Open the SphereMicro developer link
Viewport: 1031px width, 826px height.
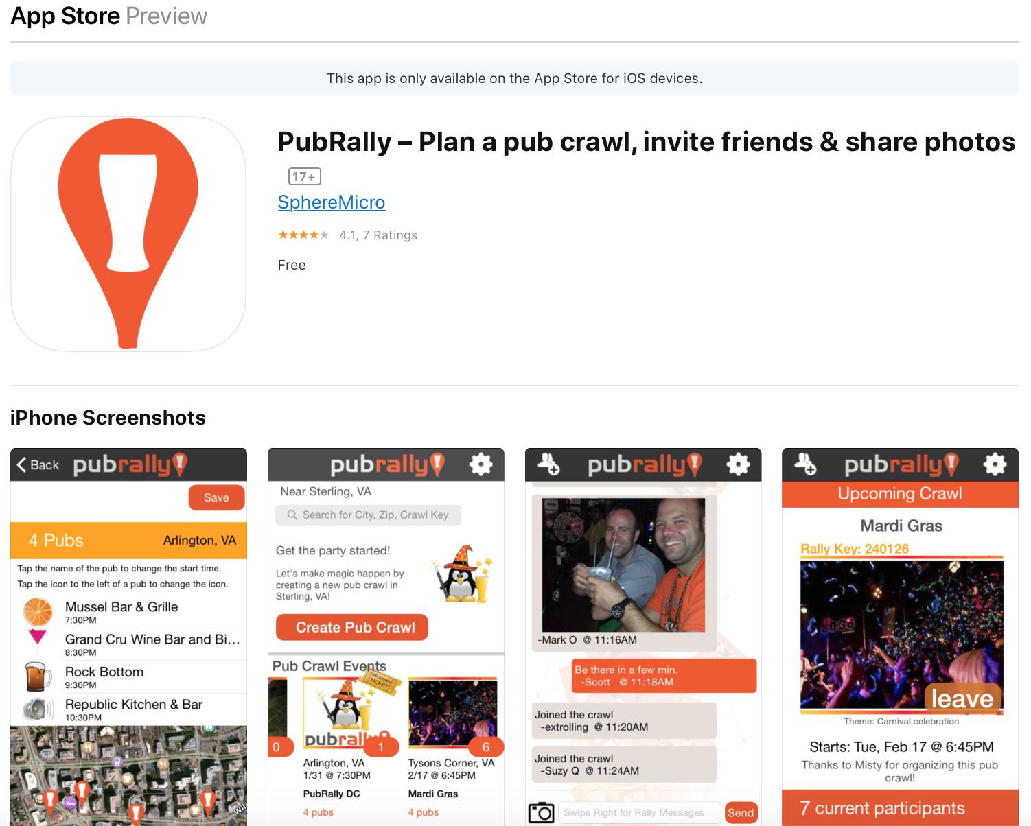point(332,202)
